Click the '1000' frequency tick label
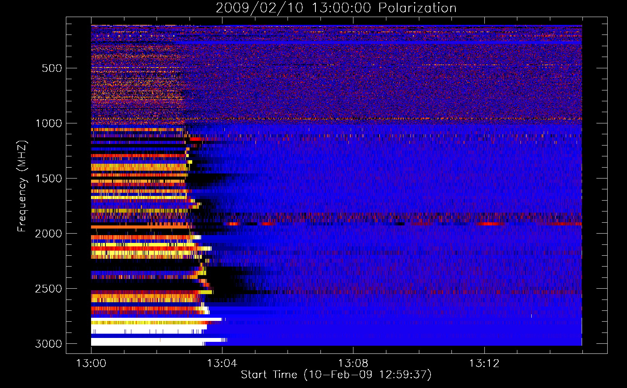 click(x=48, y=123)
